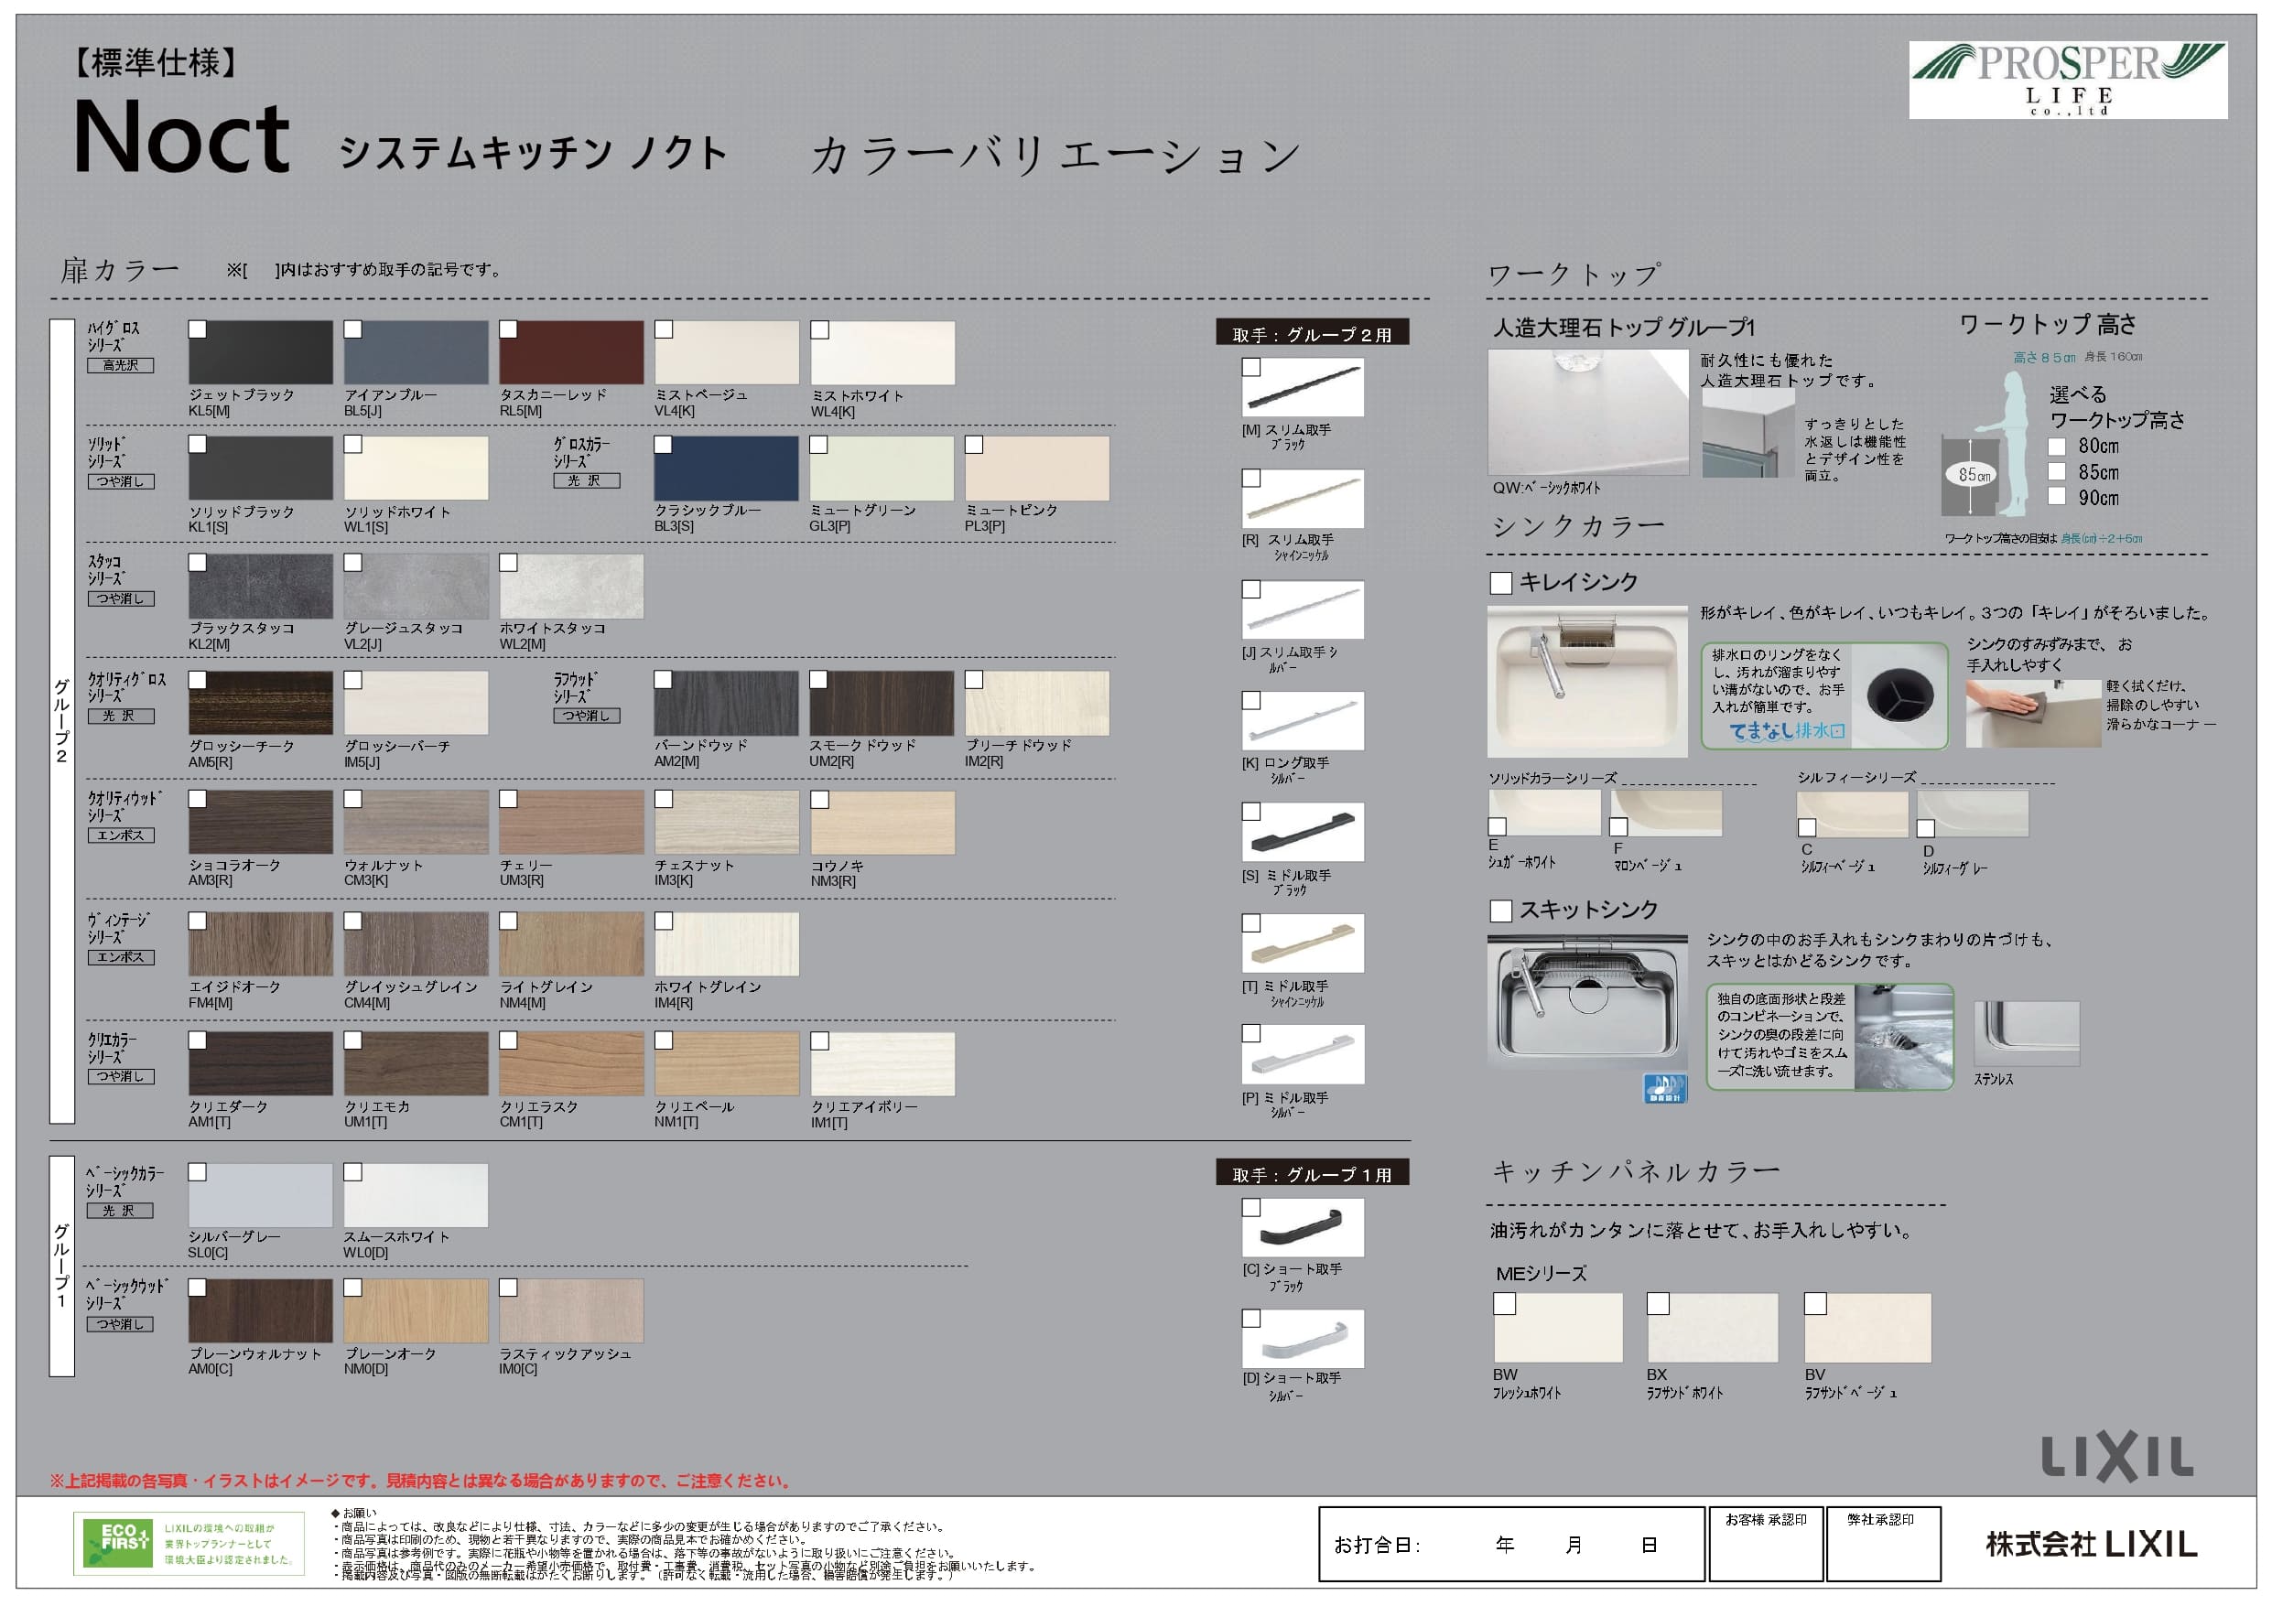Pick the エイジドオーク FM4[M] swatch

click(x=261, y=944)
